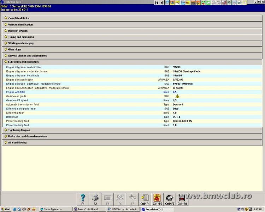Viewport: 265px width, 212px height.
Task: Expand the Injection system section
Action: pos(18,31)
